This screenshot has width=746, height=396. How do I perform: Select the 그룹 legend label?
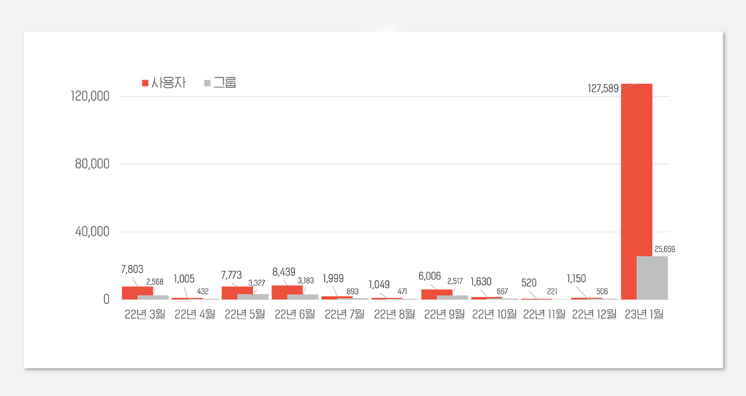(x=224, y=83)
